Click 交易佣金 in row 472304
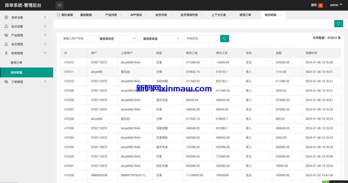 [x=162, y=138]
